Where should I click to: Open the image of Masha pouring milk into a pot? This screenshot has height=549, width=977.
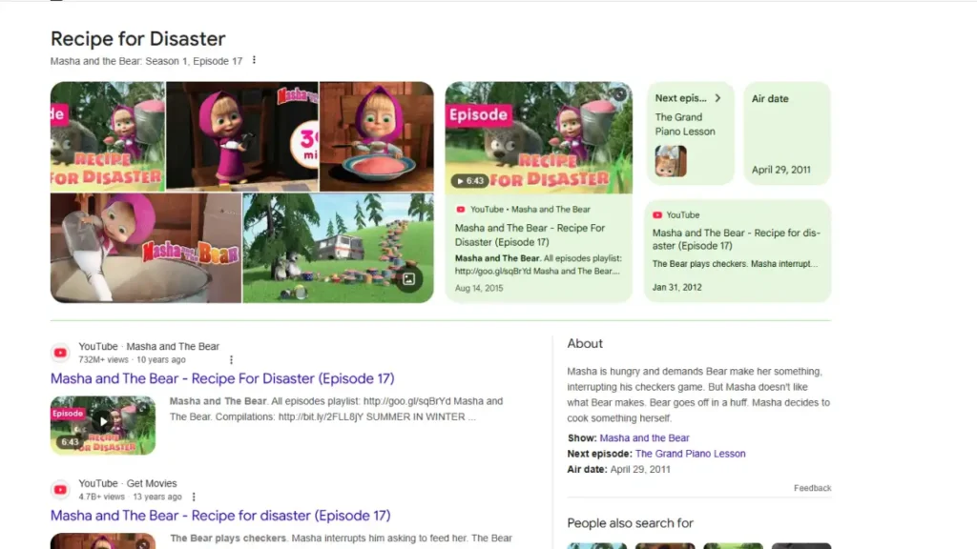click(146, 248)
